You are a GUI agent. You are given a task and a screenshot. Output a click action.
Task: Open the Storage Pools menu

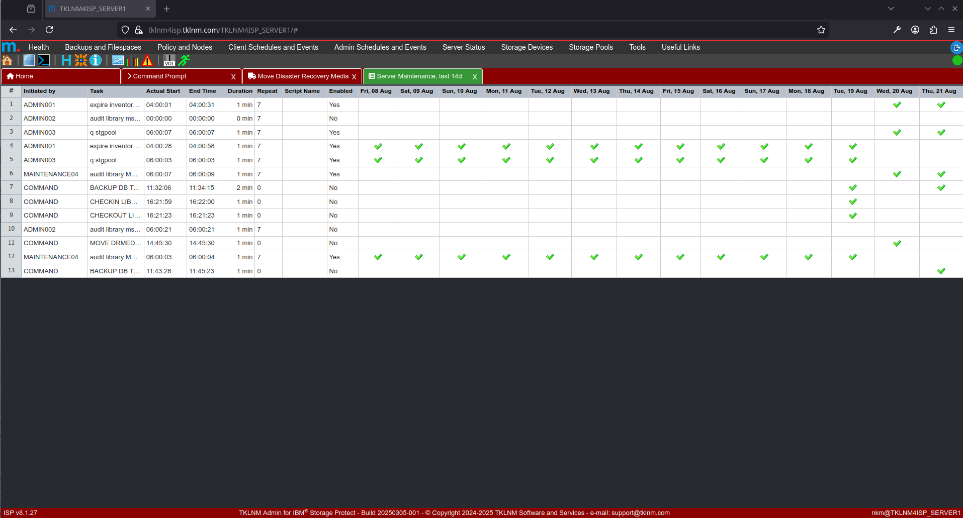[x=591, y=47]
